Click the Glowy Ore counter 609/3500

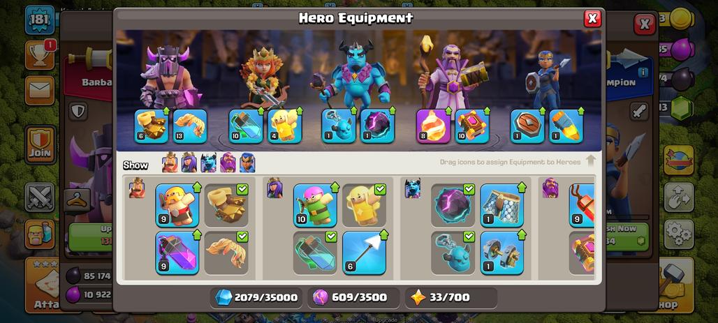(353, 298)
